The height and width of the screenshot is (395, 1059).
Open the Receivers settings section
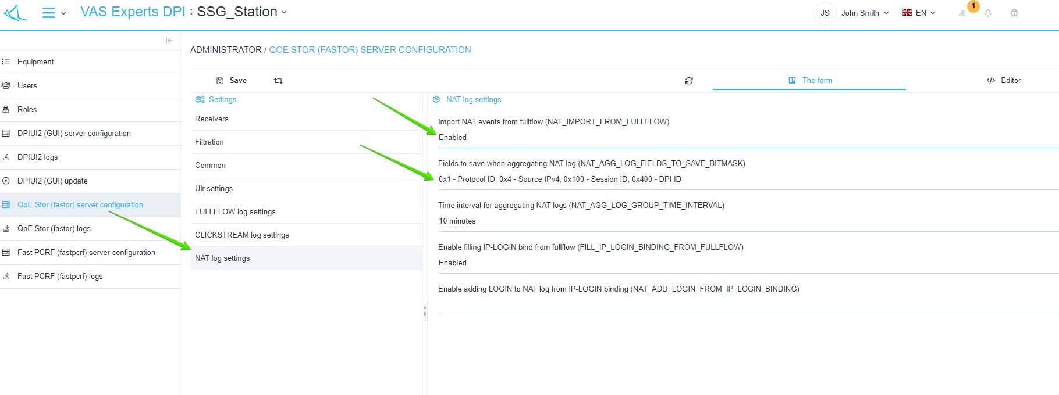(x=212, y=119)
